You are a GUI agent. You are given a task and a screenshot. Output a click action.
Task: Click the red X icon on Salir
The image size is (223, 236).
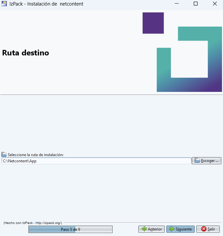pyautogui.click(x=204, y=229)
